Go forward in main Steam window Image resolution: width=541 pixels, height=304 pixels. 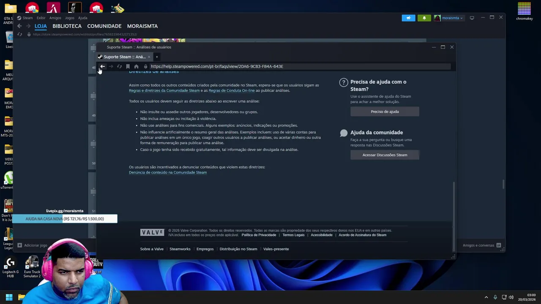(x=28, y=26)
